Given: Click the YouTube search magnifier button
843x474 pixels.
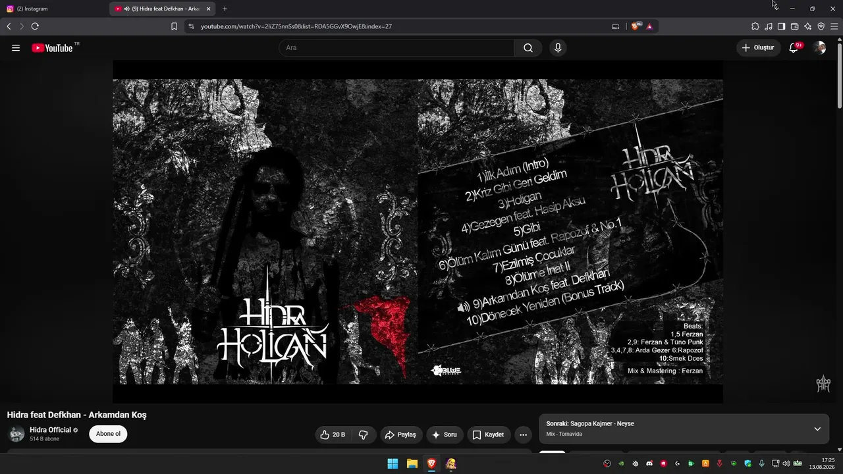Looking at the screenshot, I should pos(528,47).
